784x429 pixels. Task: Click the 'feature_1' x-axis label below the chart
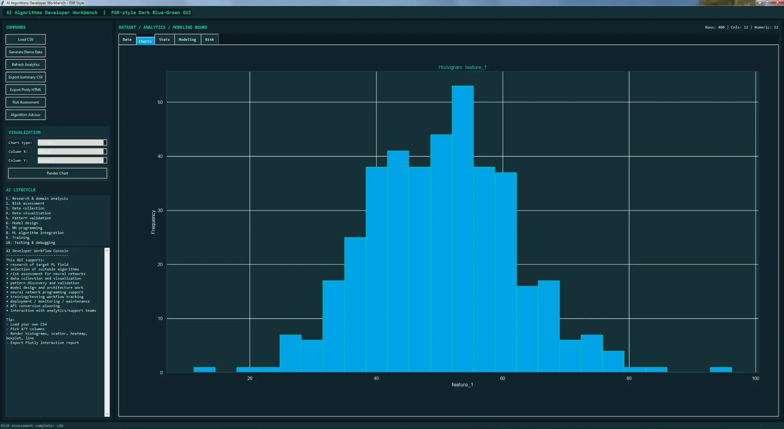462,385
